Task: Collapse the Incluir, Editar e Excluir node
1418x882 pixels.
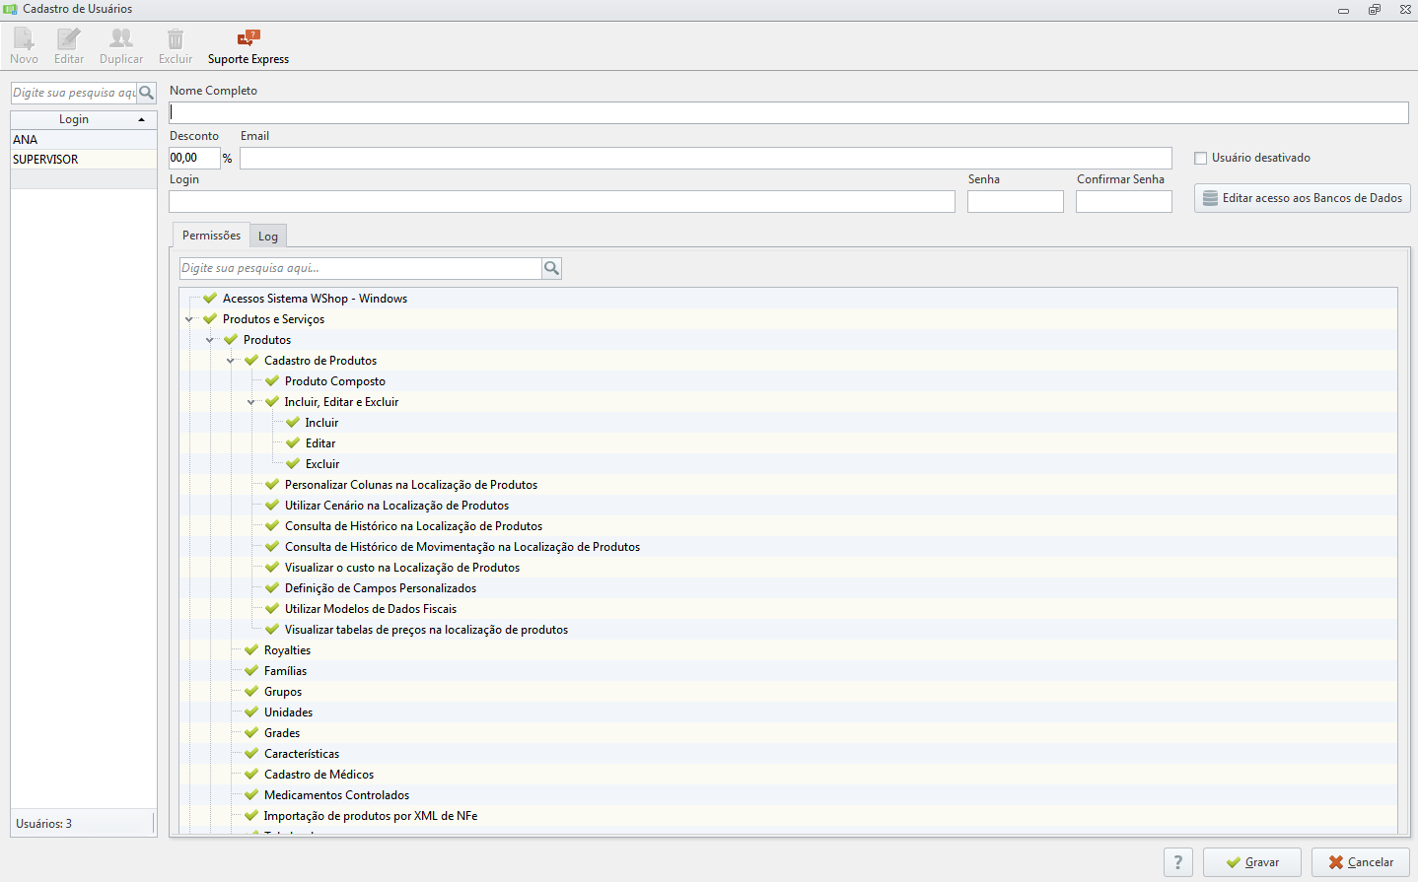Action: [x=251, y=402]
